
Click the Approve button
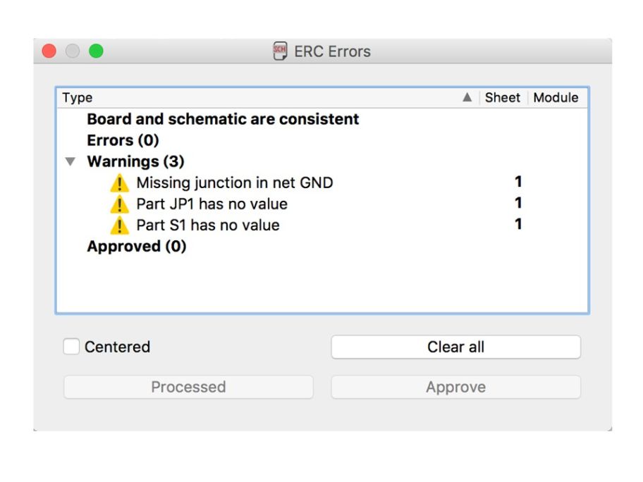coord(455,387)
